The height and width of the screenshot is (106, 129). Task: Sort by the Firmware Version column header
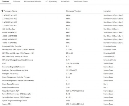[x=74, y=11]
